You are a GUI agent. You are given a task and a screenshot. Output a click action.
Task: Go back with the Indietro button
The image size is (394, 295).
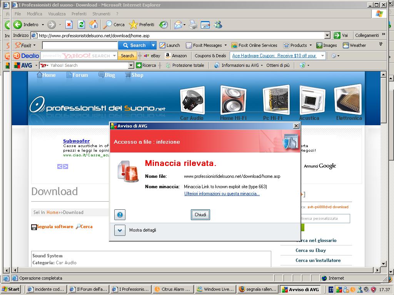pyautogui.click(x=26, y=25)
